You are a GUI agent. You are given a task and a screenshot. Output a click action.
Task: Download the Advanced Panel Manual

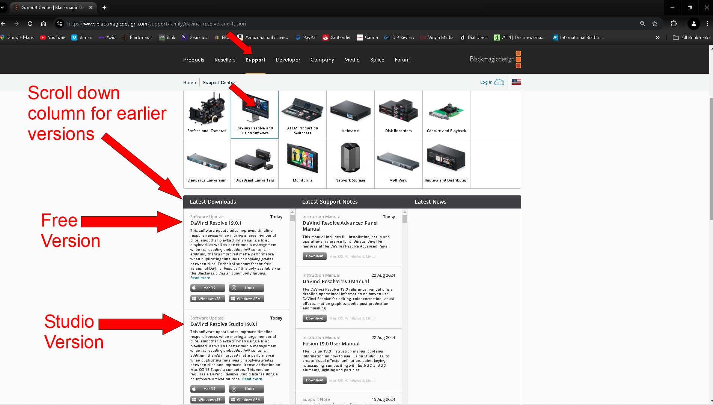(315, 256)
